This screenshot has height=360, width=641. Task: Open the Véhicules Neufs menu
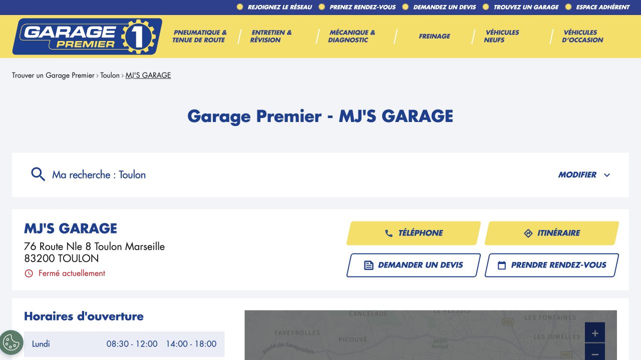[x=501, y=36]
